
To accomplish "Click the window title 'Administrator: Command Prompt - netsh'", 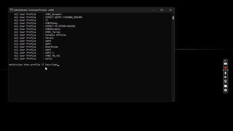I will (34, 10).
